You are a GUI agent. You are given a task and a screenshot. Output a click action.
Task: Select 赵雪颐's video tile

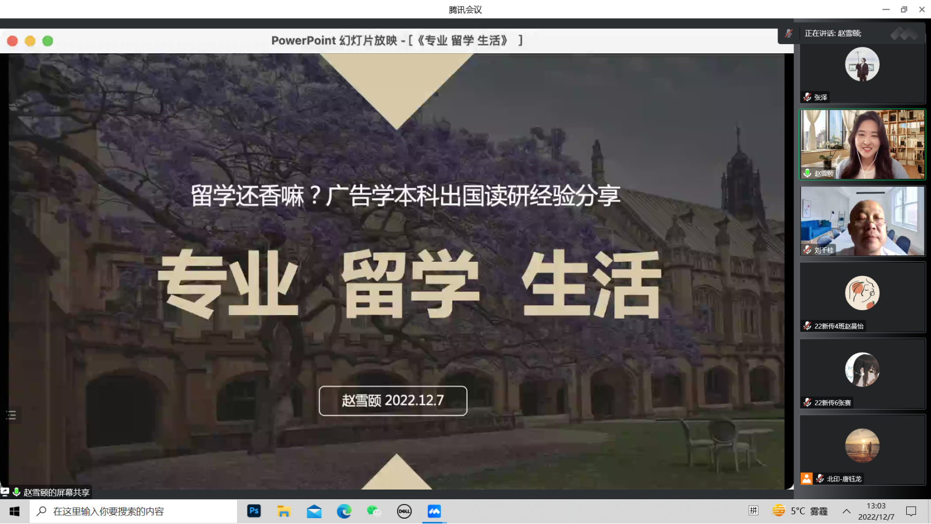(x=862, y=144)
